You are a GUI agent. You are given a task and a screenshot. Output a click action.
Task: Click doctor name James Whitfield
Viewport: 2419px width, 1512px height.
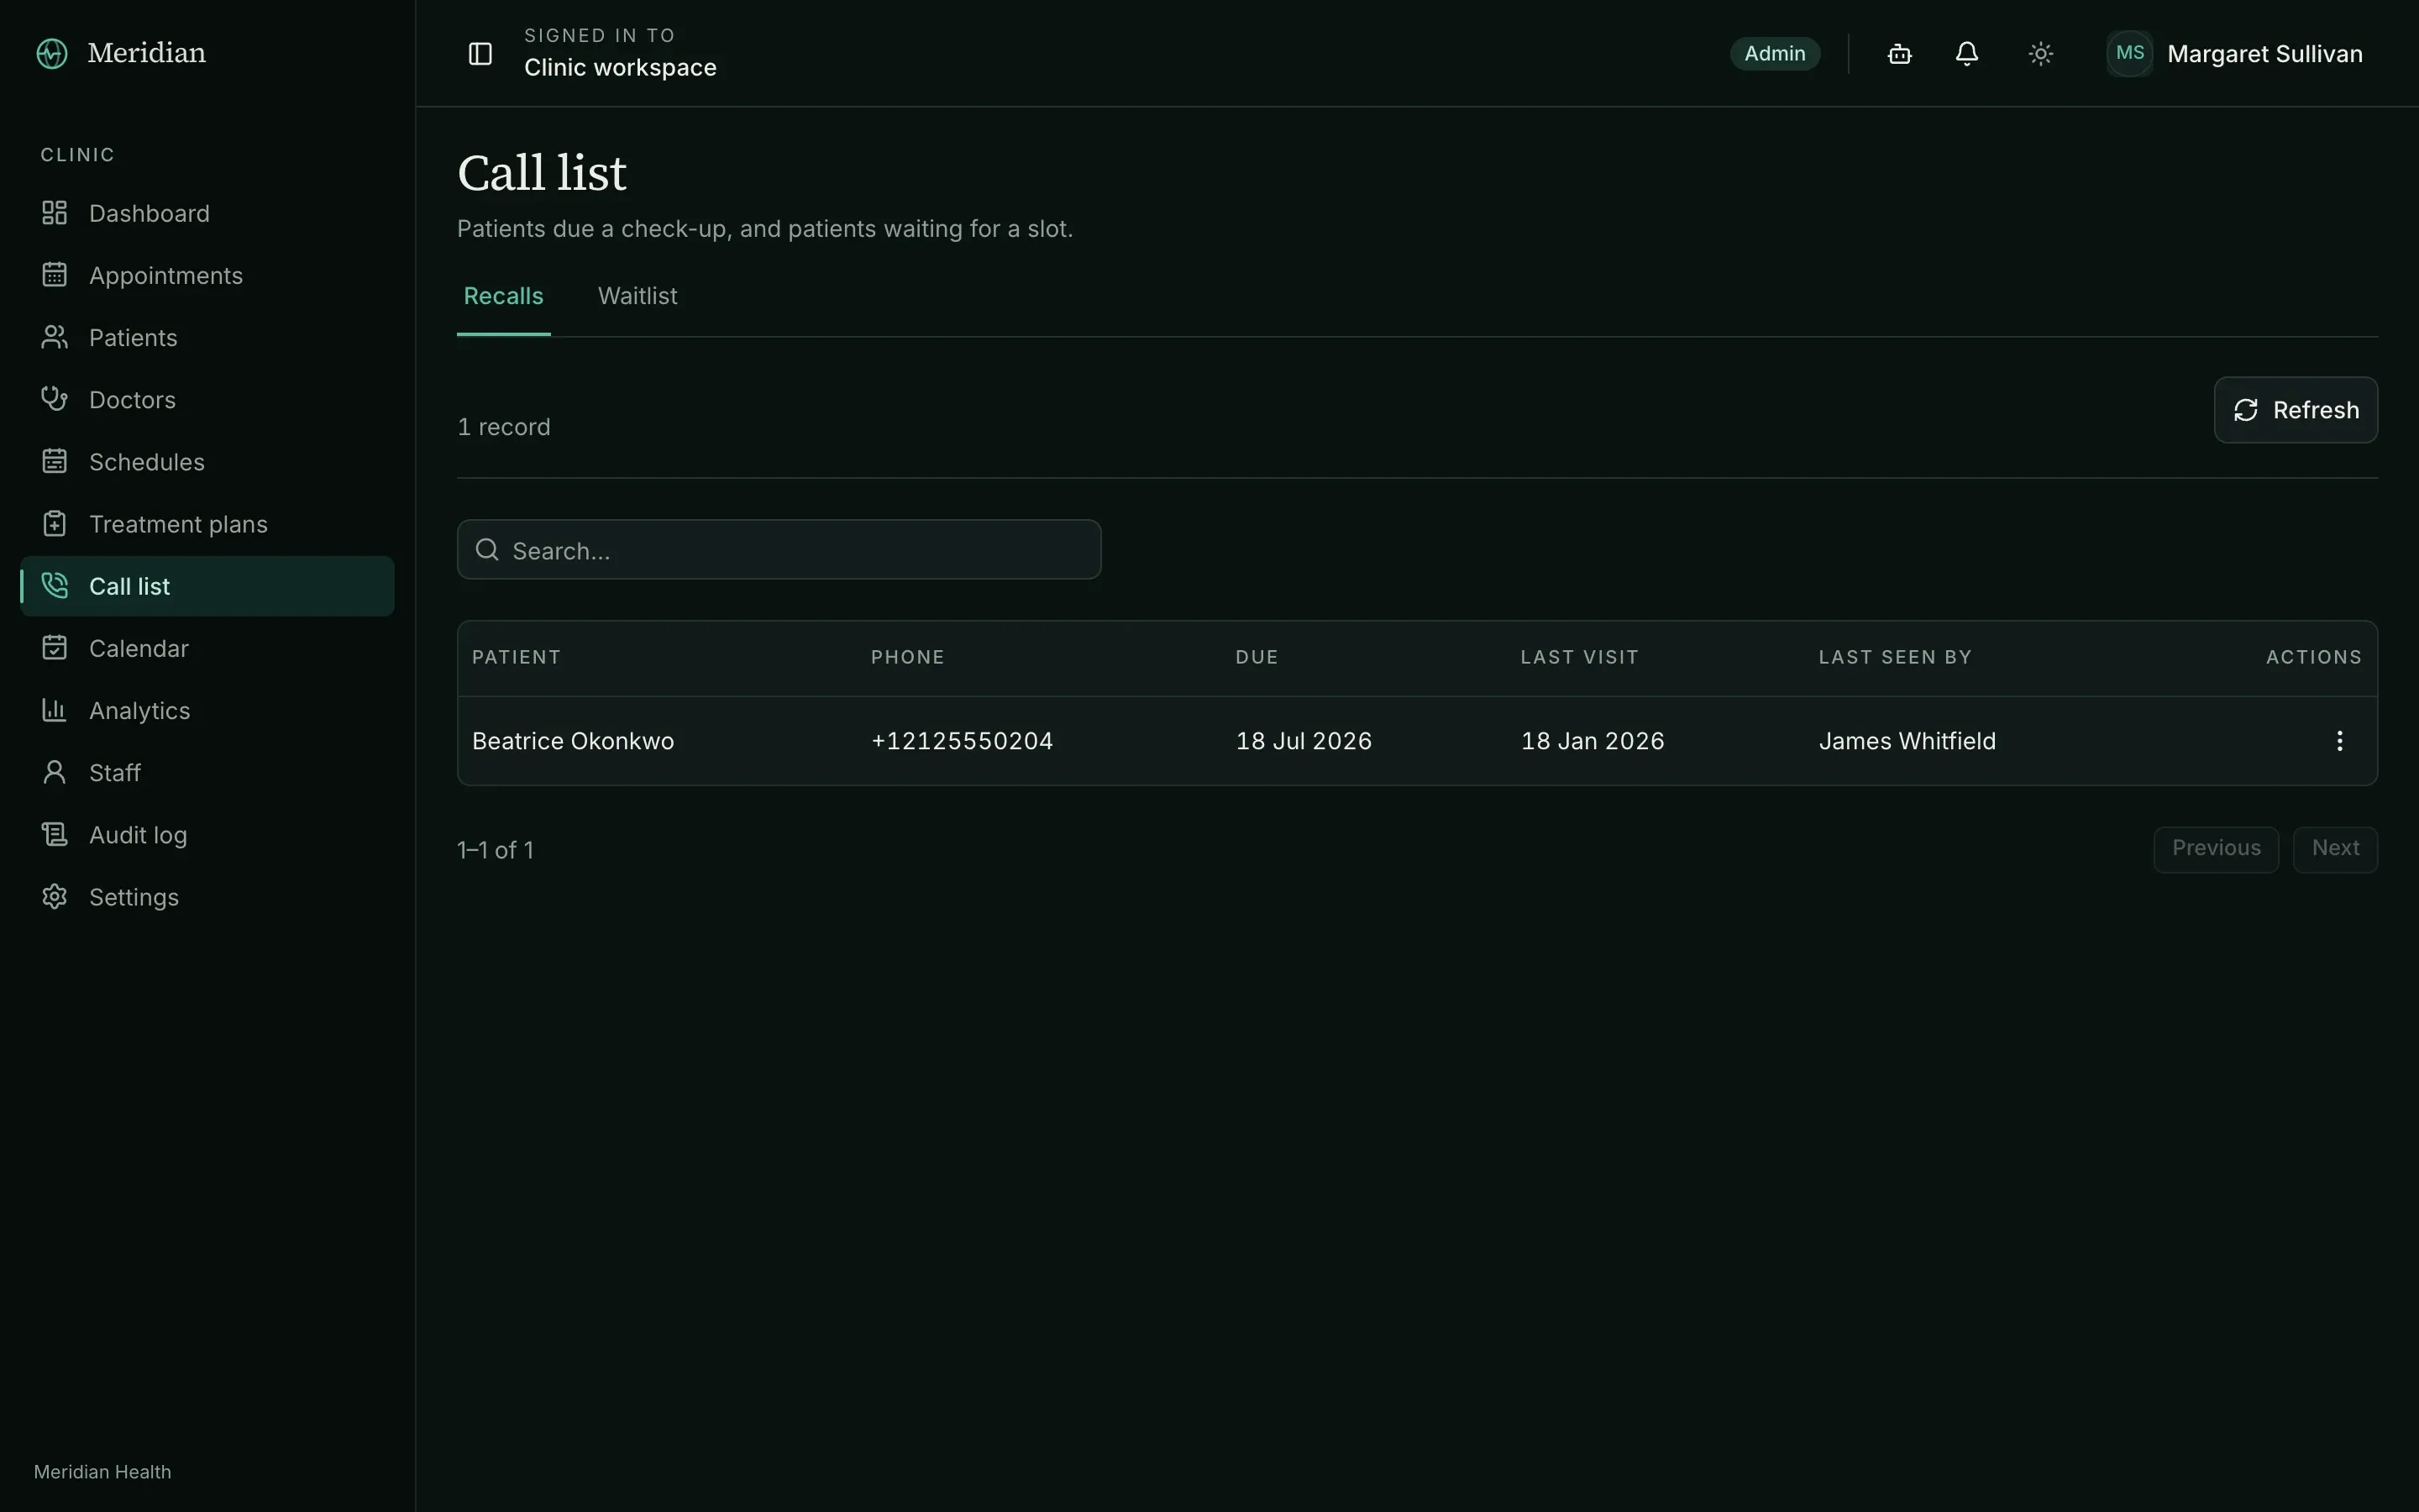1907,741
